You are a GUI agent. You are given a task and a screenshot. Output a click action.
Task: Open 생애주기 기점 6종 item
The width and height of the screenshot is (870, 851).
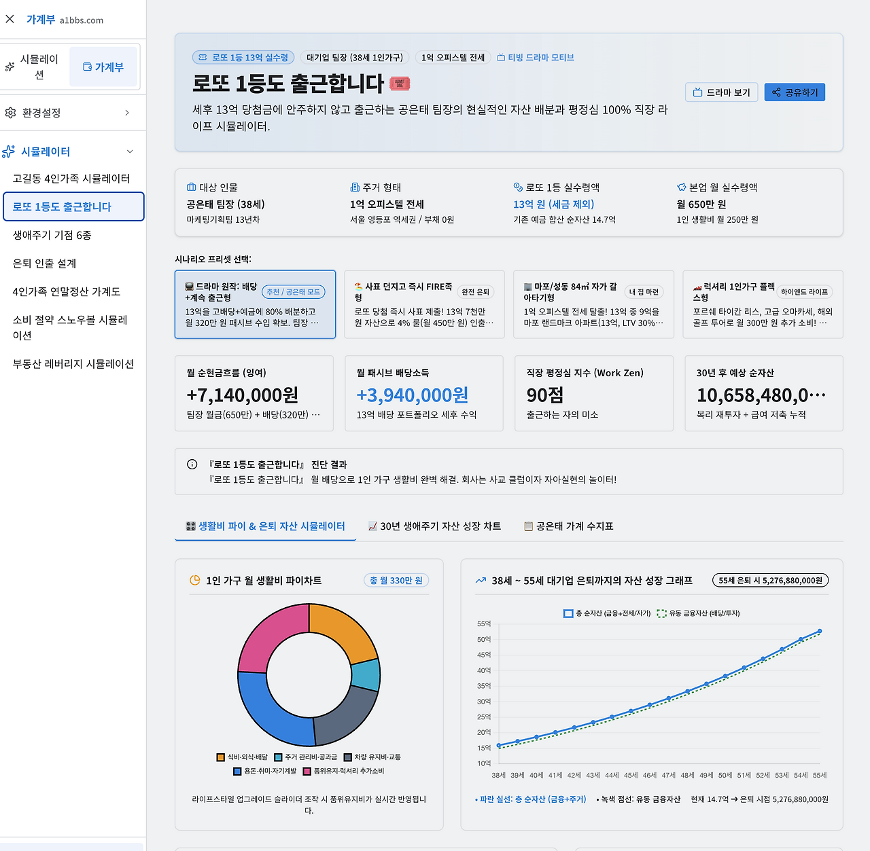coord(73,235)
